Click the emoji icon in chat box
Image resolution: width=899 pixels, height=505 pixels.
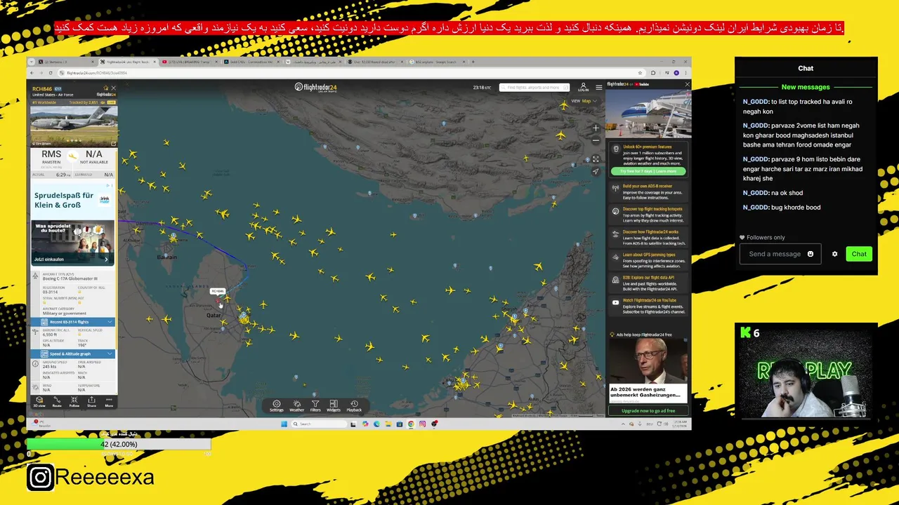pos(810,254)
